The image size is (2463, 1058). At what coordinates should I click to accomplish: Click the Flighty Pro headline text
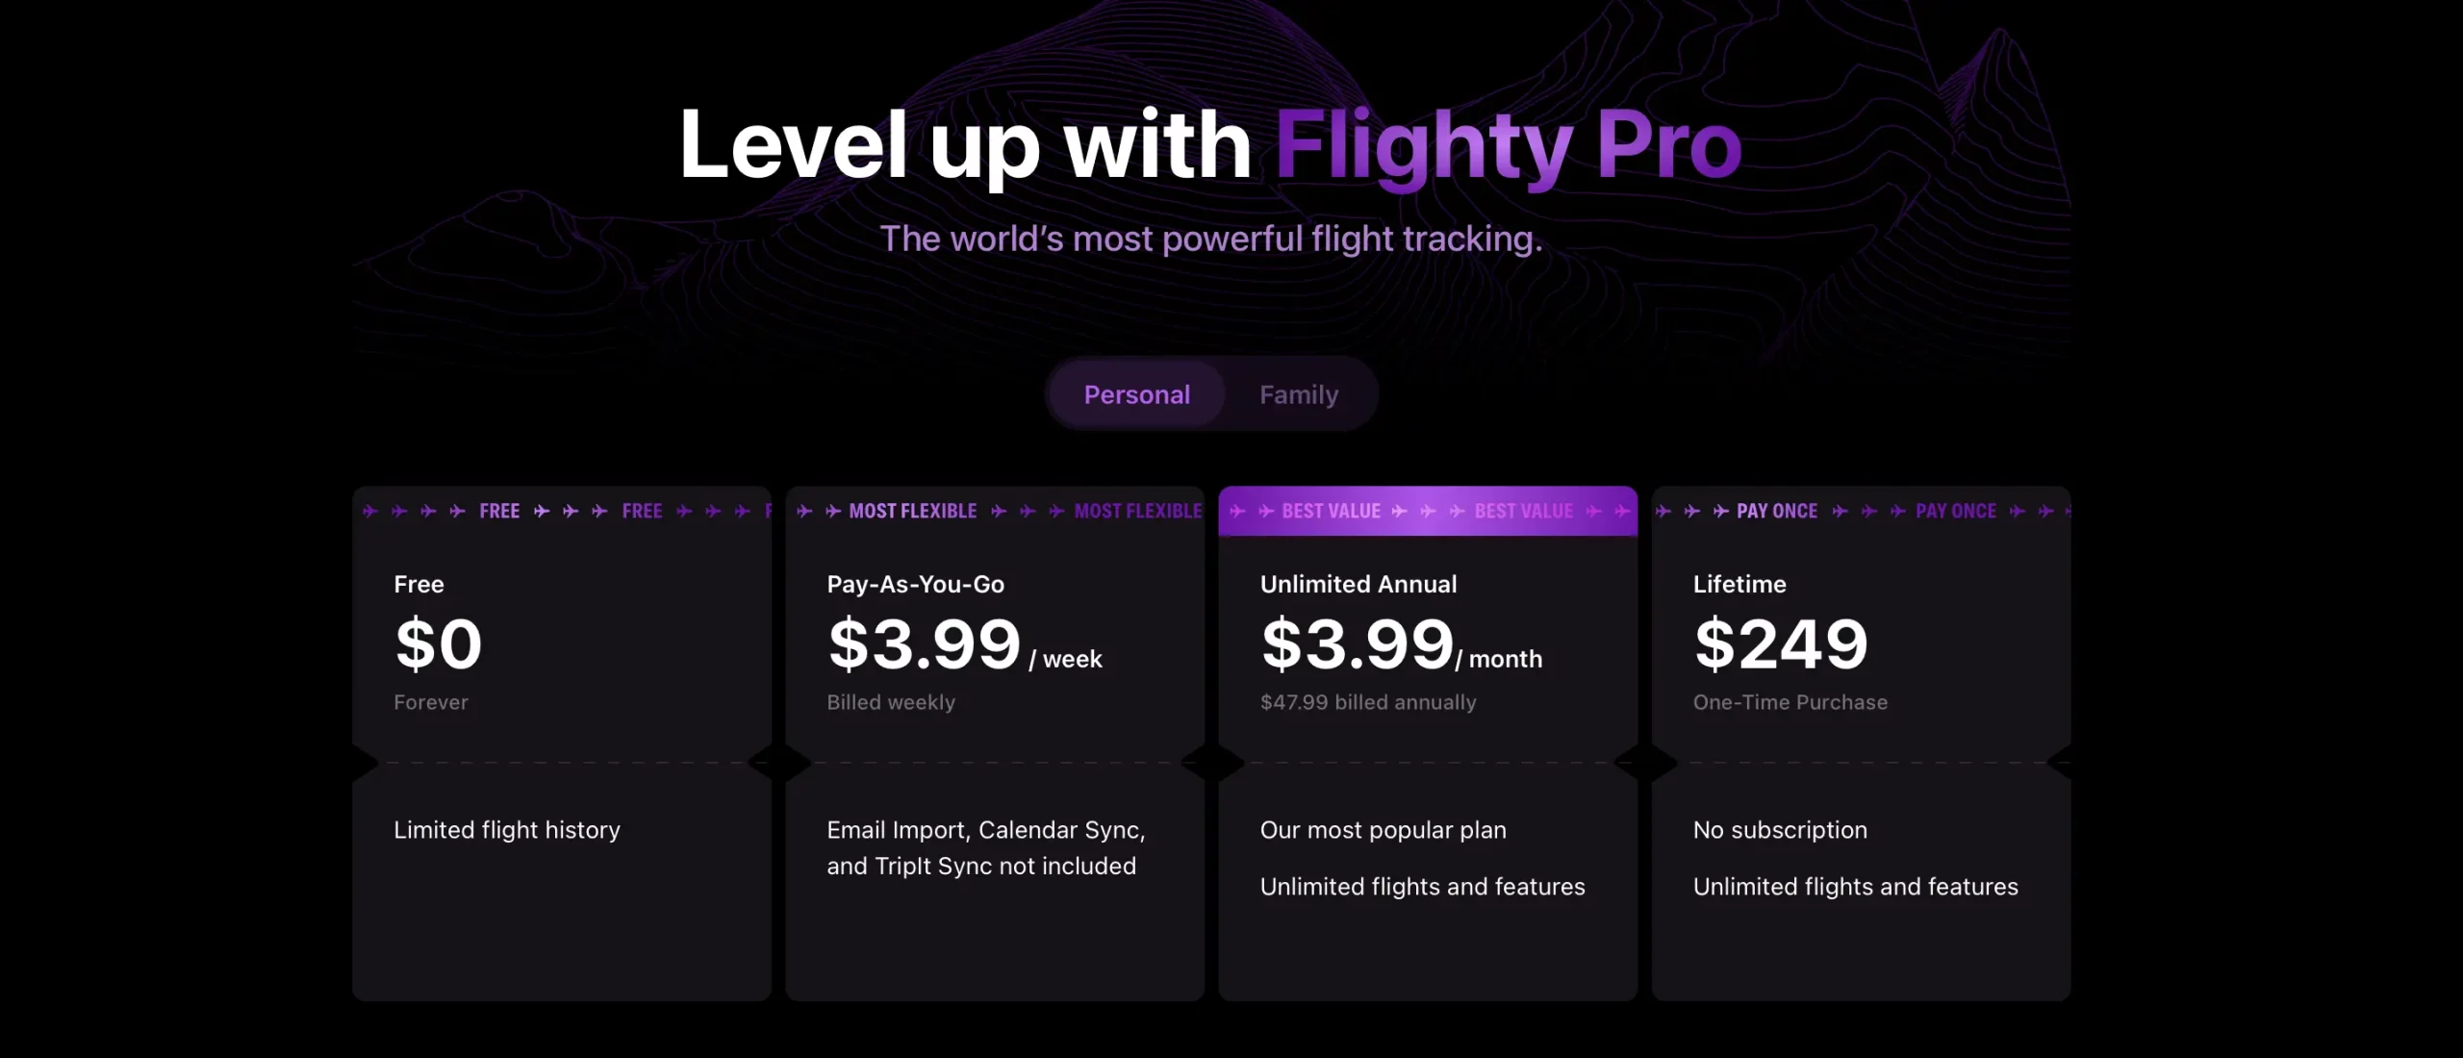point(1509,144)
